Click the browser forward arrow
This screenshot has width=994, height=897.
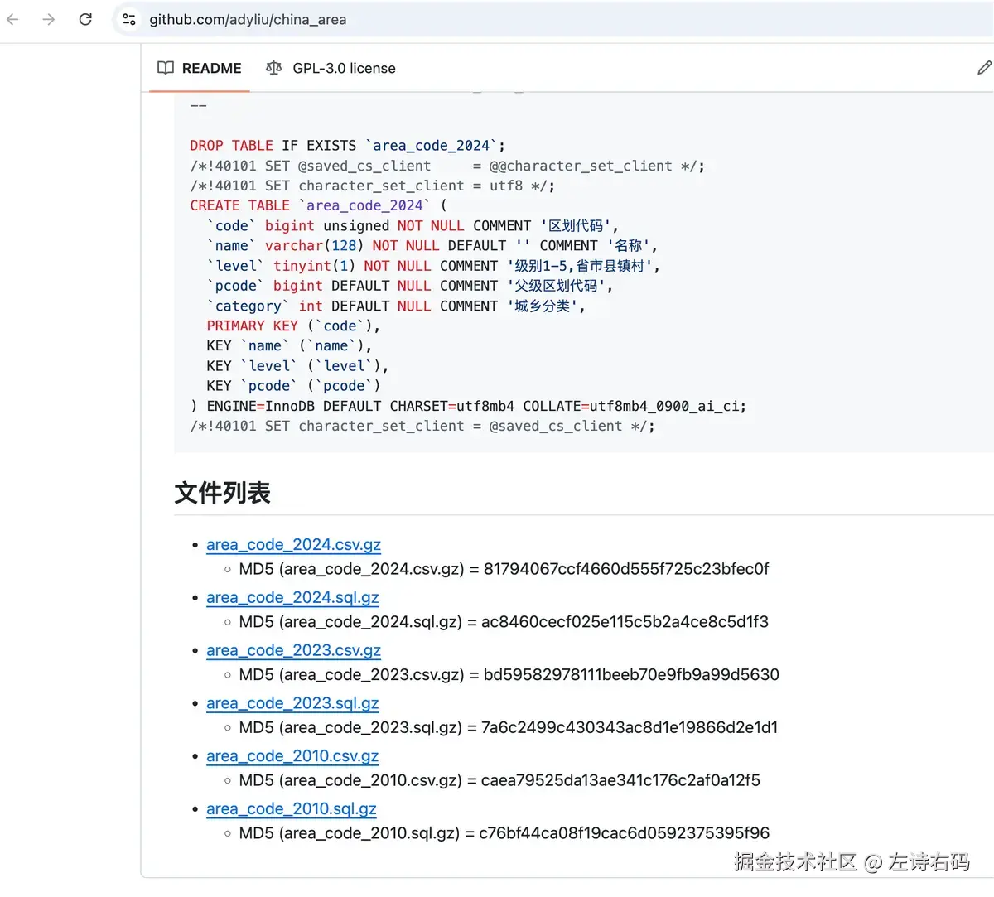[48, 19]
